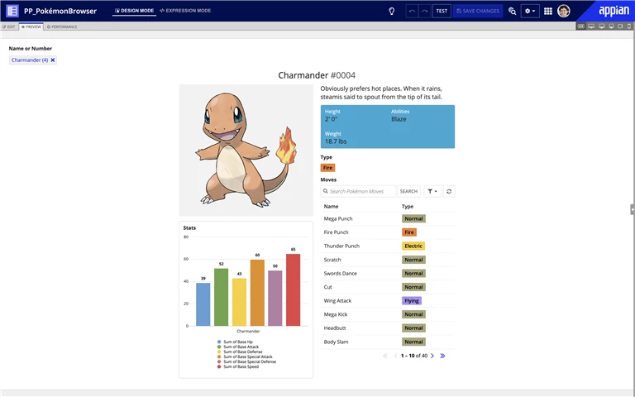Sort moves by Name column
This screenshot has height=397, width=635.
click(331, 206)
